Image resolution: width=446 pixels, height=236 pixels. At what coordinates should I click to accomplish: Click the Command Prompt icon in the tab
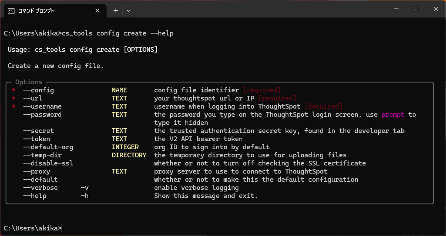coord(11,11)
